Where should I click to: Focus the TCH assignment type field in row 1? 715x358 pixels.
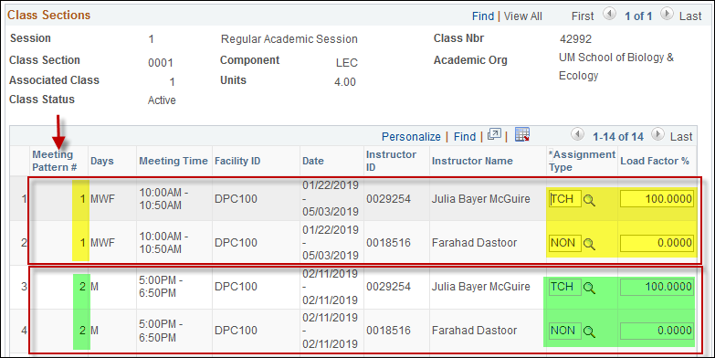point(565,199)
